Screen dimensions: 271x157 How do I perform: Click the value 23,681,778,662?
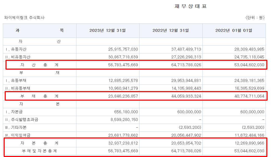tap(123, 135)
